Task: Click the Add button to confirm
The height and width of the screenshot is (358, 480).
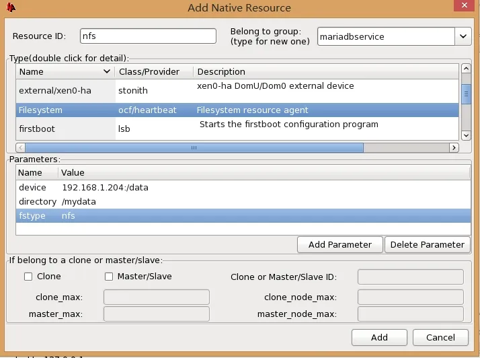Action: point(379,337)
